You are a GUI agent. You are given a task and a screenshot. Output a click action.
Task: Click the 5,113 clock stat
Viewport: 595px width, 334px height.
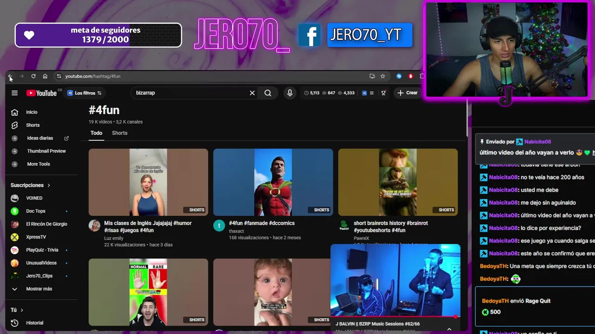click(x=312, y=93)
